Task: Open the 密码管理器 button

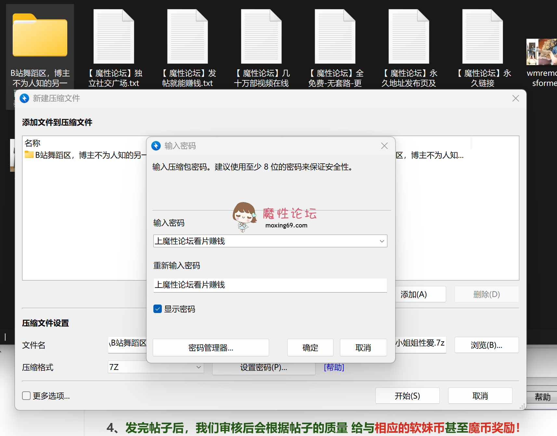Action: 211,347
